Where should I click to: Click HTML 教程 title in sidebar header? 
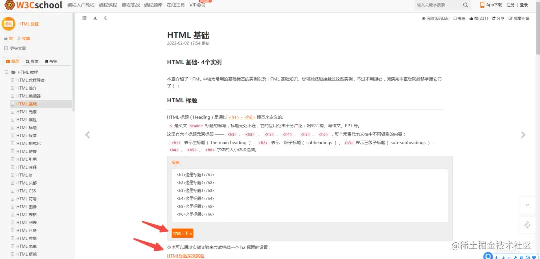28,24
